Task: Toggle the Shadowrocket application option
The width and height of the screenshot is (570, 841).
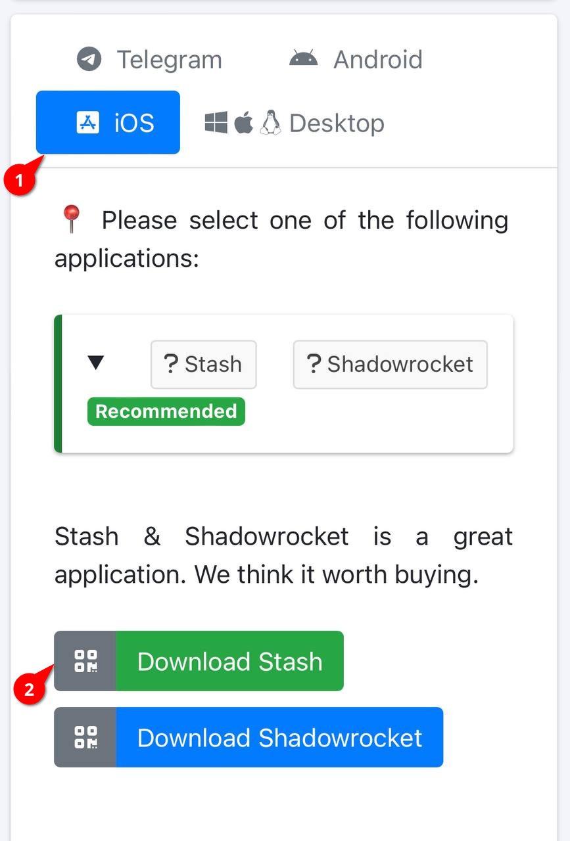Action: pyautogui.click(x=390, y=364)
